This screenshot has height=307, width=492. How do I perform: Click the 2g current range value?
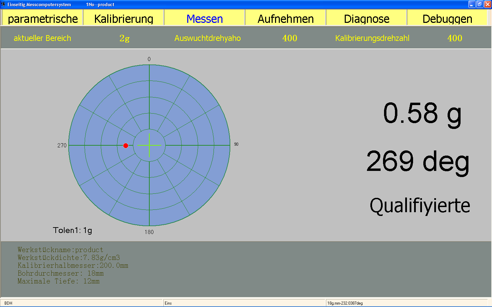click(124, 38)
